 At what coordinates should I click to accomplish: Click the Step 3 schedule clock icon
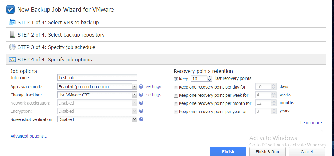12,47
